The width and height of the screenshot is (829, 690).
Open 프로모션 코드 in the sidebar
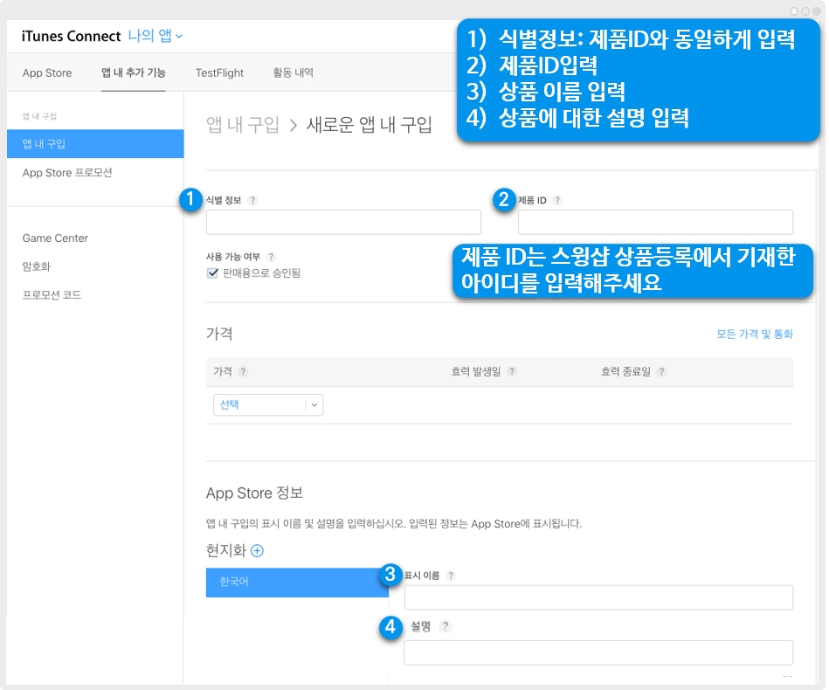(x=52, y=295)
